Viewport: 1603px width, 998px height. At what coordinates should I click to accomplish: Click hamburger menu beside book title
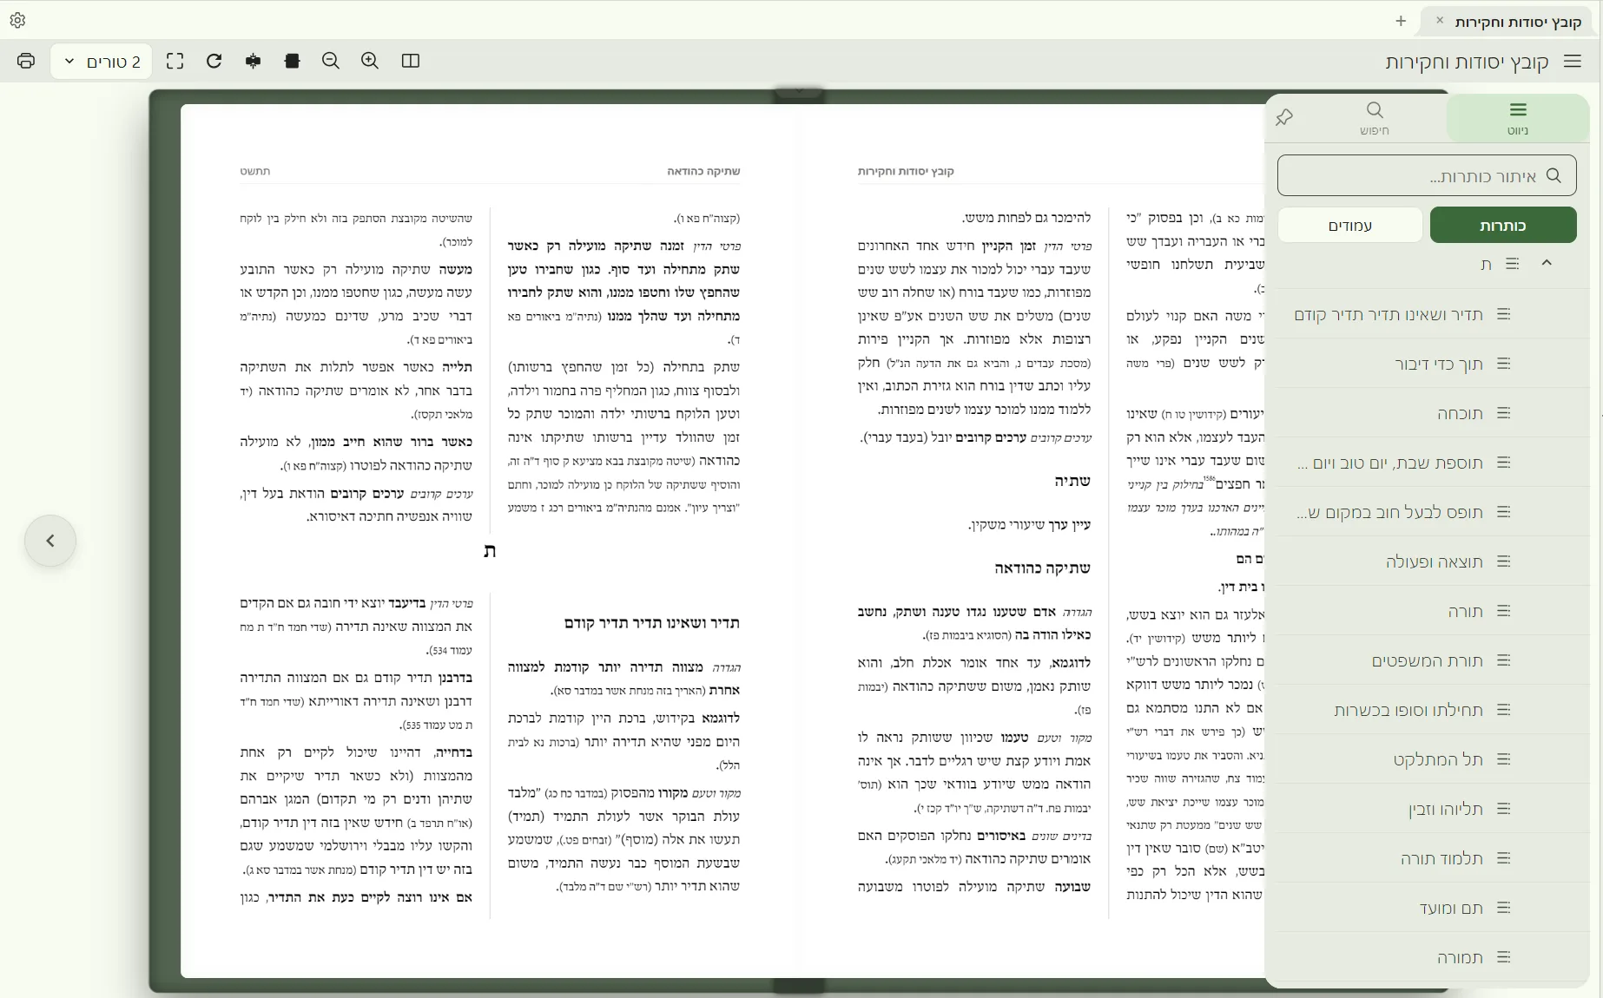pyautogui.click(x=1573, y=61)
